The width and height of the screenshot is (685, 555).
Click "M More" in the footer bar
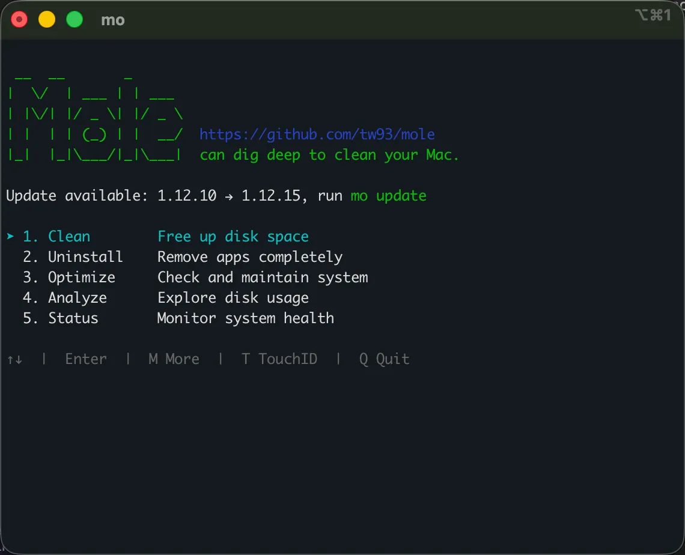(174, 359)
